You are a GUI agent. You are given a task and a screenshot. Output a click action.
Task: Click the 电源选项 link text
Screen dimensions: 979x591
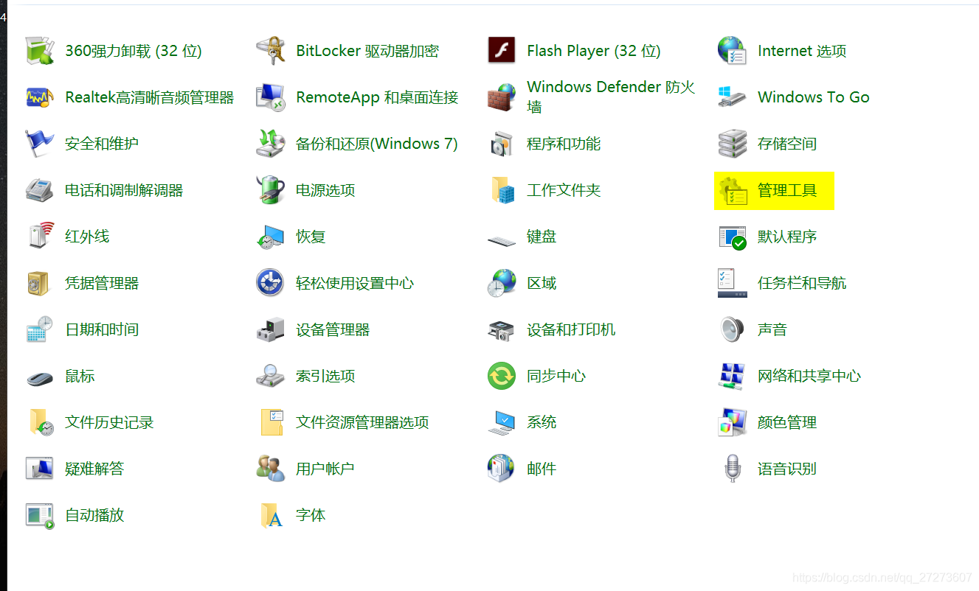click(x=325, y=190)
